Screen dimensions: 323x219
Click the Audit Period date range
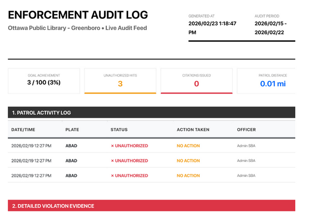(271, 28)
